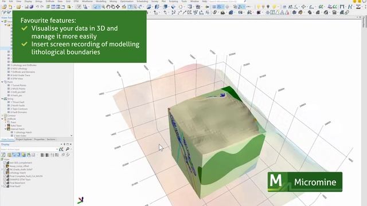The image size is (367, 206).
Task: Select the '1 Tunnel Points' item
Action: pos(18,85)
